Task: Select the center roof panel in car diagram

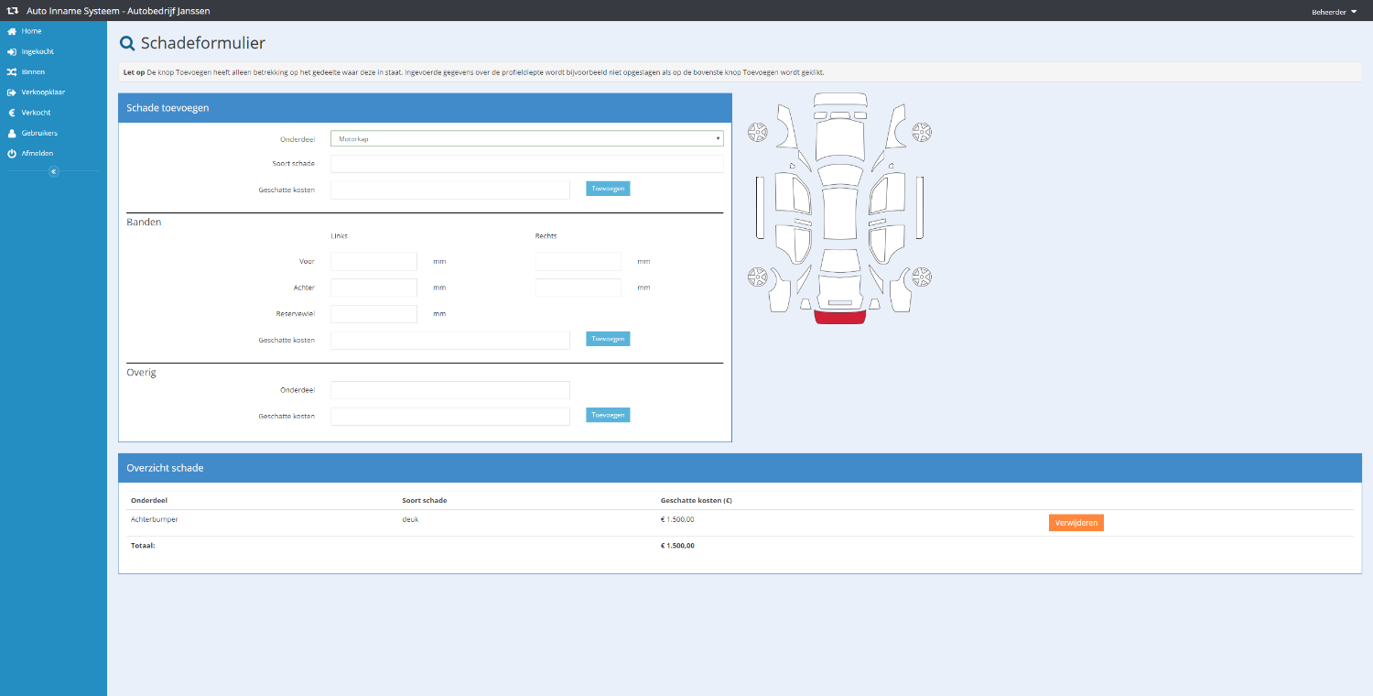Action: tap(839, 212)
